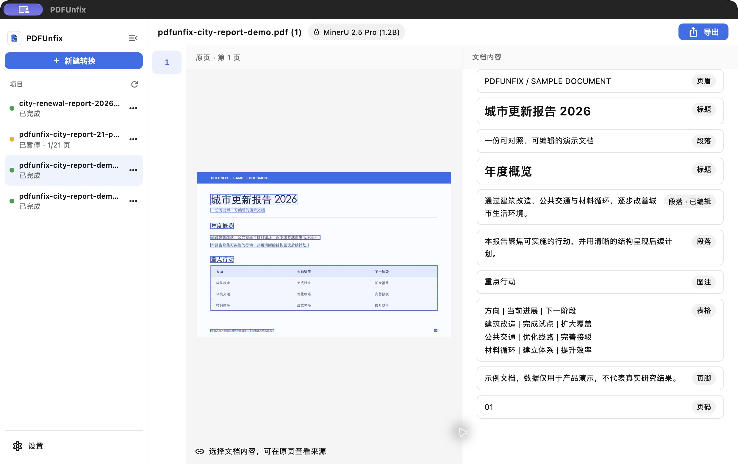
Task: Open options for city-renewal-report-2026 project
Action: click(133, 108)
